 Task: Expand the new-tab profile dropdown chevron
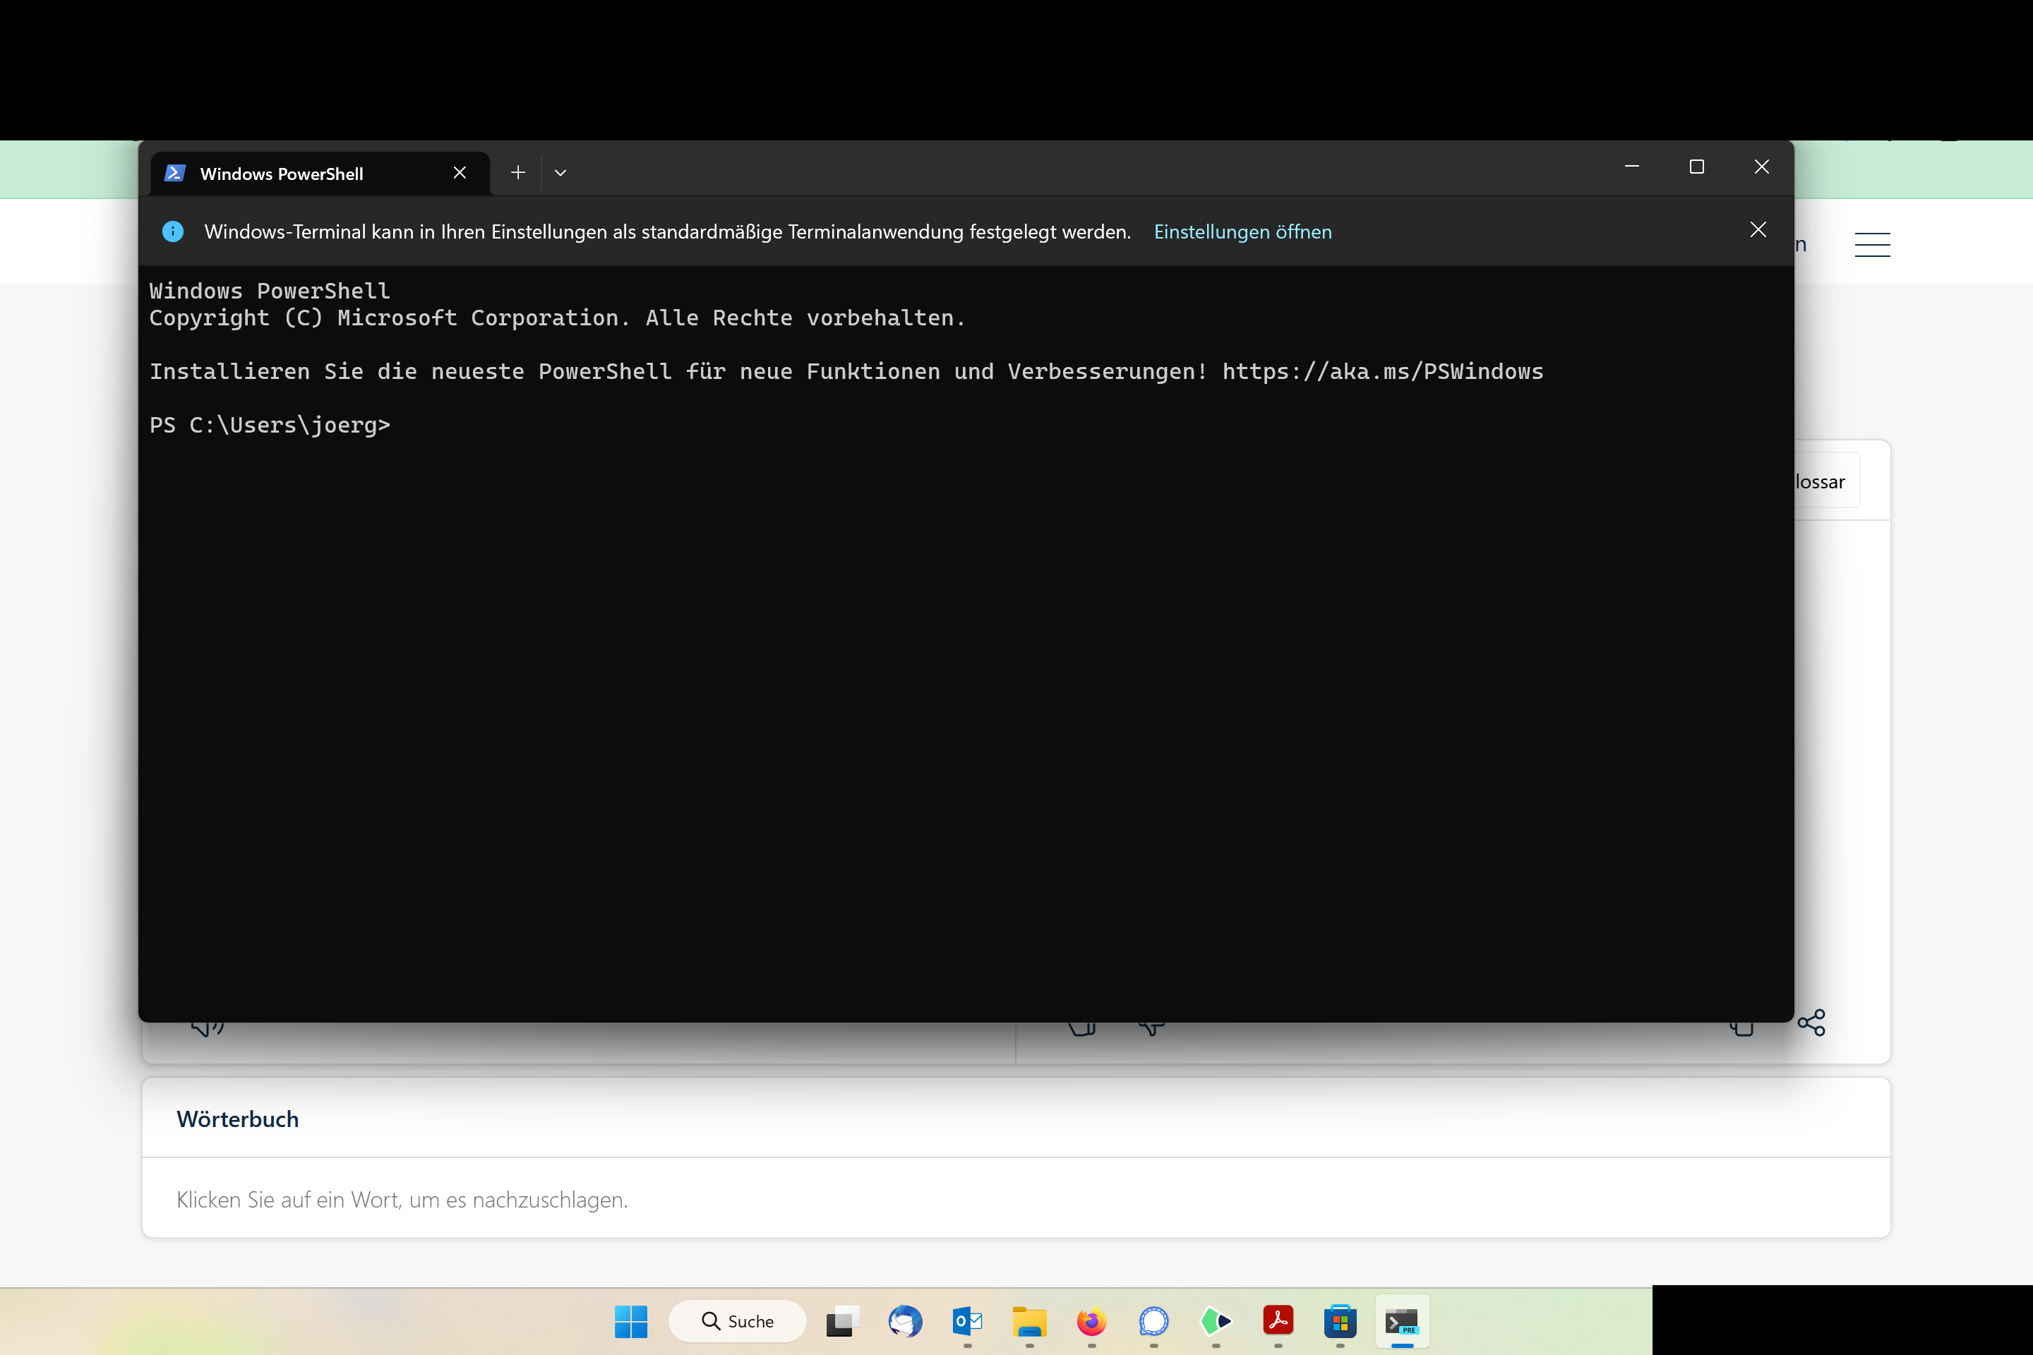[x=560, y=173]
